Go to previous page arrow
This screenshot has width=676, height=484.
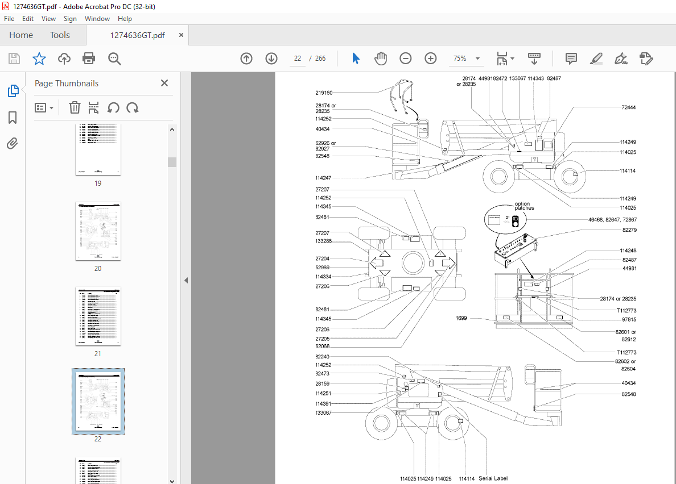[246, 59]
